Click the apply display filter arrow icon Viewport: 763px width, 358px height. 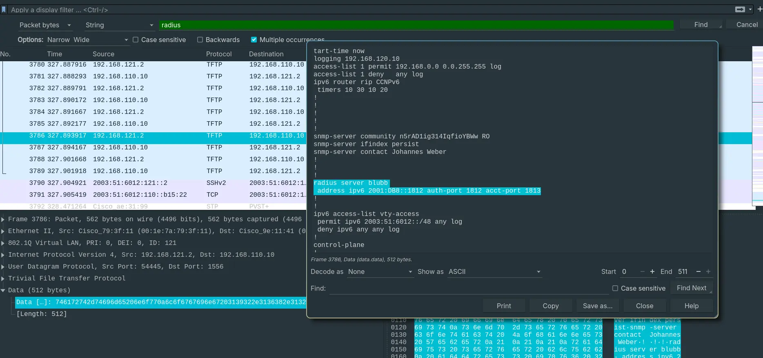739,9
